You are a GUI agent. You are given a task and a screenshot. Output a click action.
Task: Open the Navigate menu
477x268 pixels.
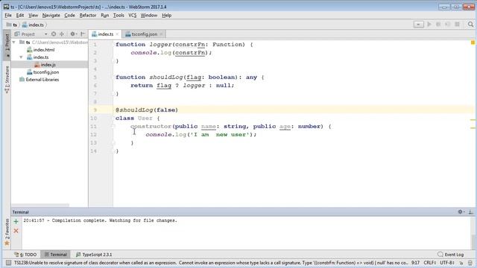(x=51, y=15)
